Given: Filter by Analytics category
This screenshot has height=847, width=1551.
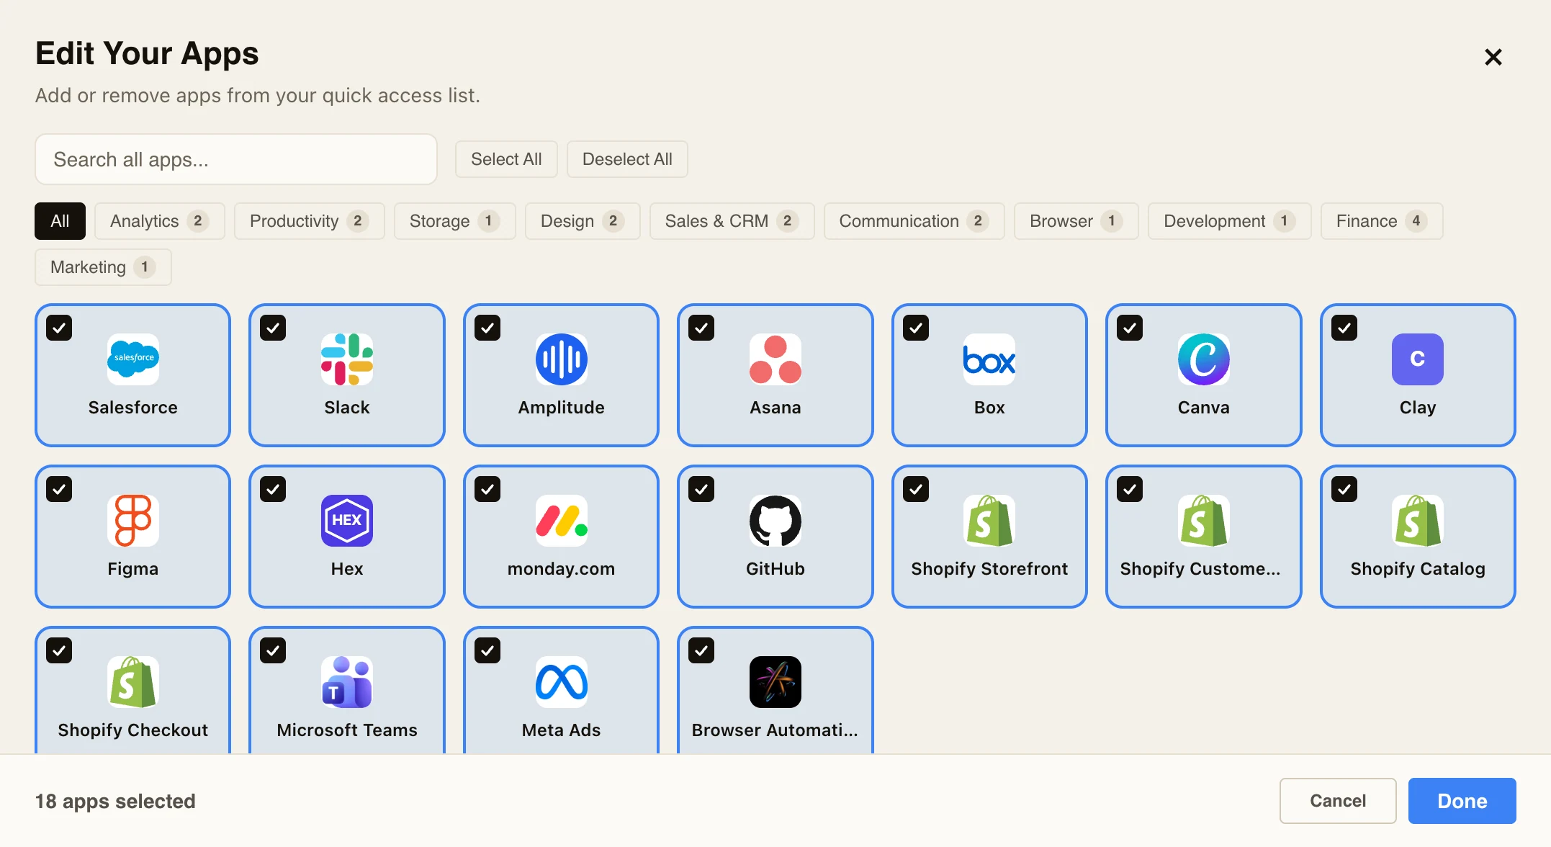Looking at the screenshot, I should 159,221.
